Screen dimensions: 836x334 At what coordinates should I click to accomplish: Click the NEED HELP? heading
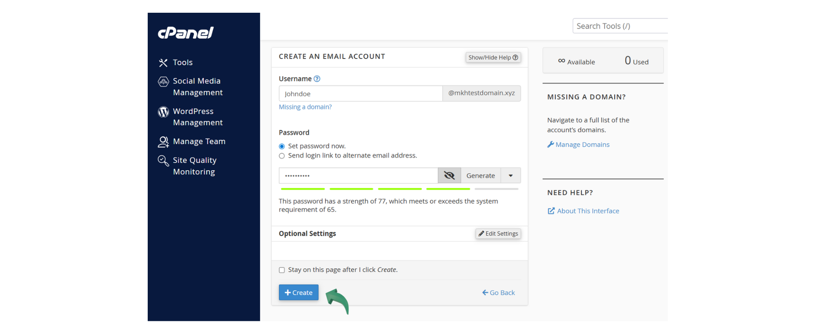570,193
